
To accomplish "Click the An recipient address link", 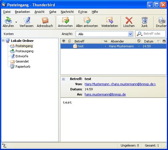I will 105,94.
